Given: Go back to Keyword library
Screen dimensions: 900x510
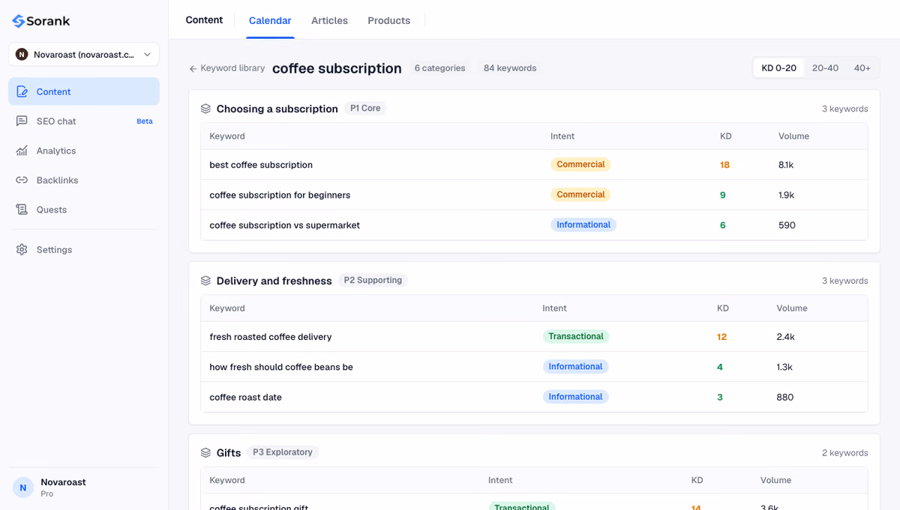Looking at the screenshot, I should 226,68.
